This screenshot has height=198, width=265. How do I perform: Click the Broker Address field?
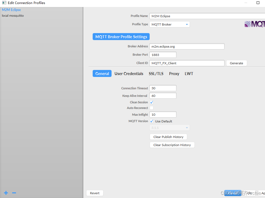pos(187,47)
